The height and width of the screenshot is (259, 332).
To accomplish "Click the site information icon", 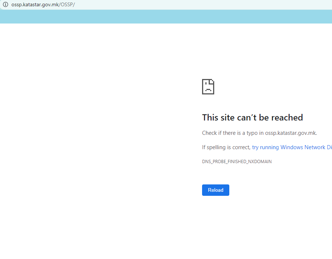I will point(6,4).
